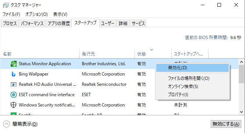Select Realtek HD Audio Universal row name
Viewport: 245px width, 133px height.
(48, 84)
